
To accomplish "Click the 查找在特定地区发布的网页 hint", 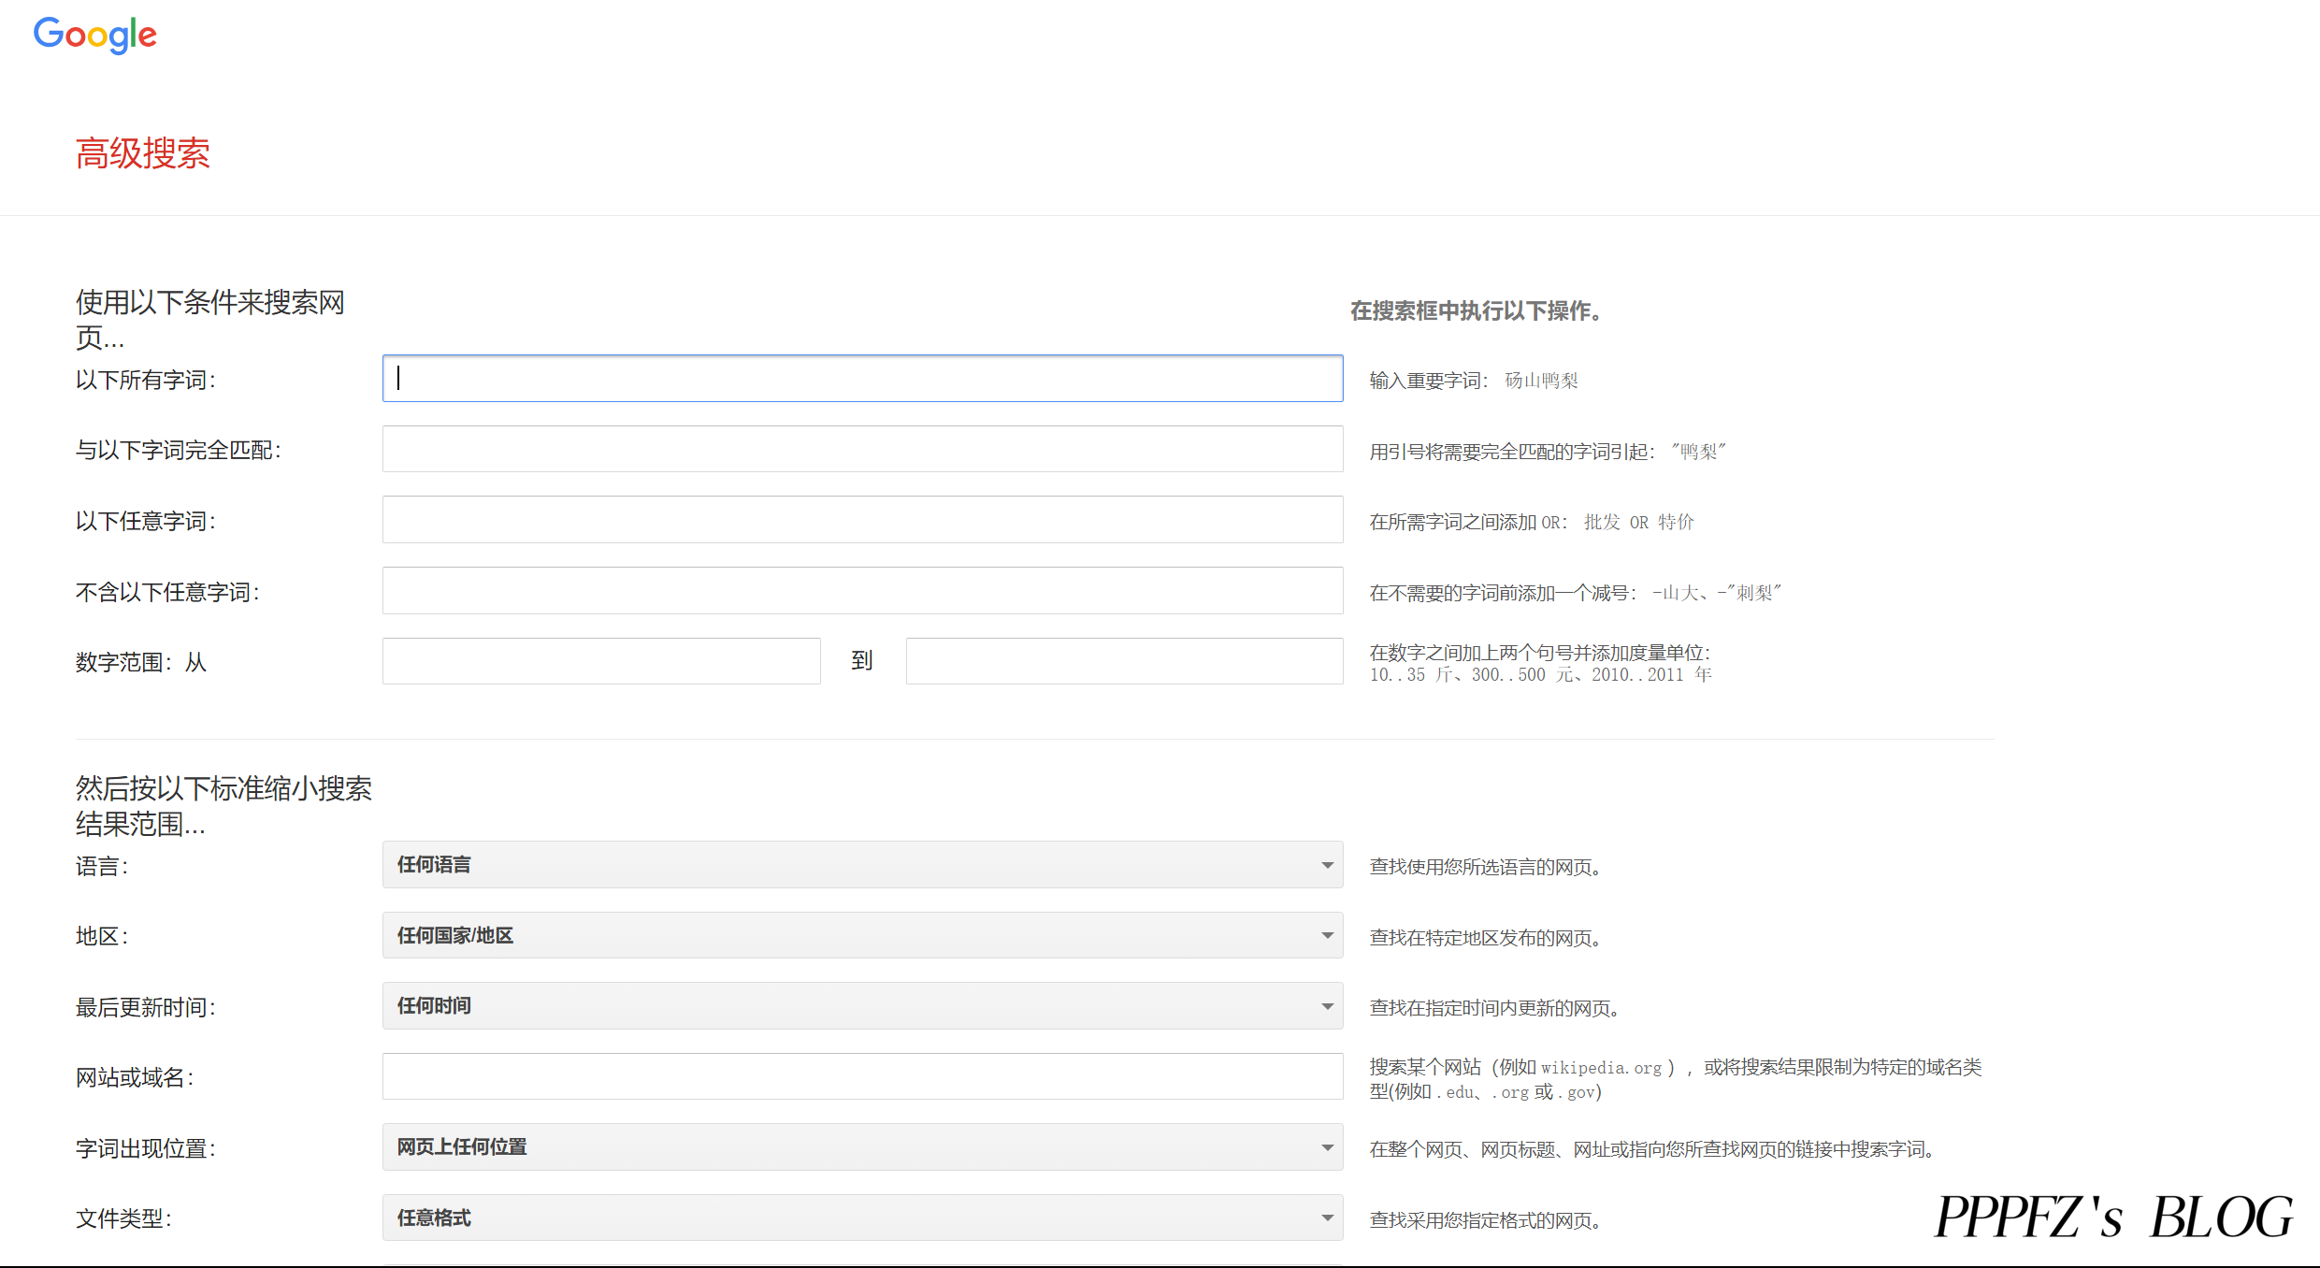I will pos(1487,938).
